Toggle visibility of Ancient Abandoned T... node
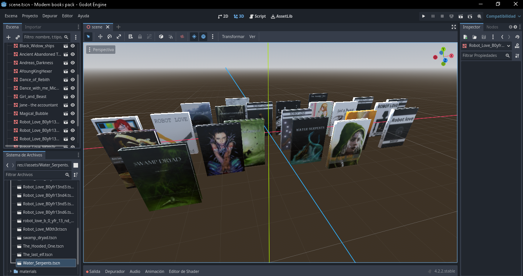 73,54
